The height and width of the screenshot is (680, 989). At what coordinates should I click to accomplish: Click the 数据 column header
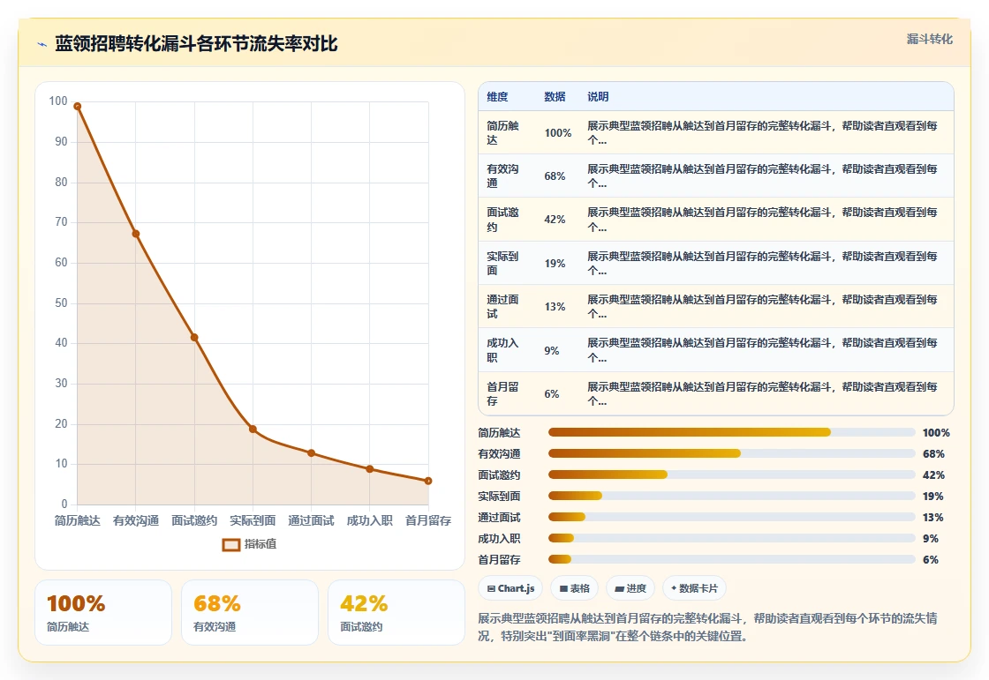pos(555,96)
